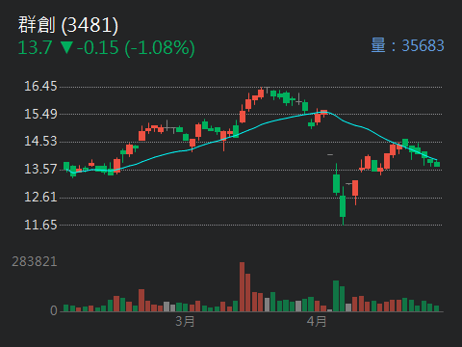Click the last green candlestick on the right
This screenshot has width=462, height=347.
tap(437, 164)
